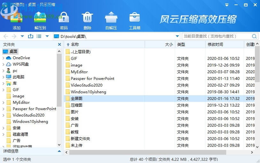Viewport: 260px width, 163px height.
Task: Select the image folder in file list
Action: tap(159, 65)
